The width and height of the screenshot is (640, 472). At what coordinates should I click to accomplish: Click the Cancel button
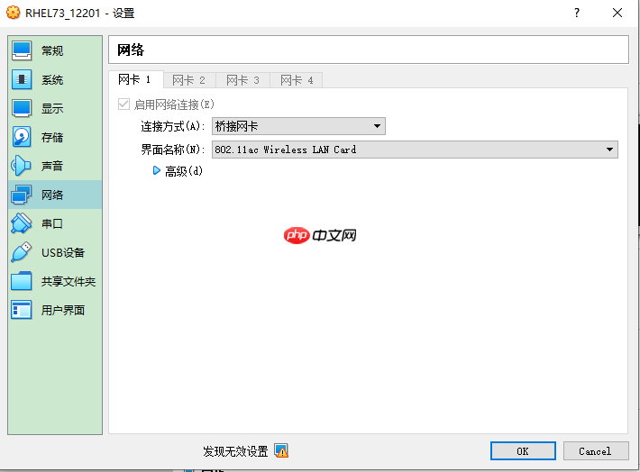click(596, 450)
